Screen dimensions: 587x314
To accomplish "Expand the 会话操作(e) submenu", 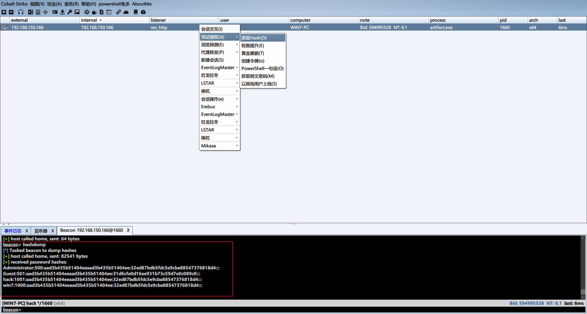I will pyautogui.click(x=220, y=99).
